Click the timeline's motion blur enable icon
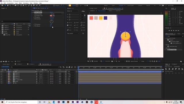This screenshot has height=104, width=184. tap(72, 67)
